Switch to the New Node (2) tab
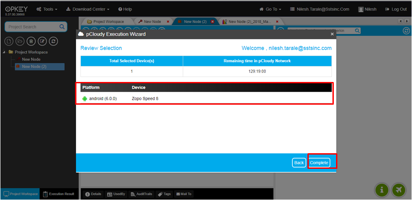This screenshot has width=412, height=200. [x=192, y=21]
